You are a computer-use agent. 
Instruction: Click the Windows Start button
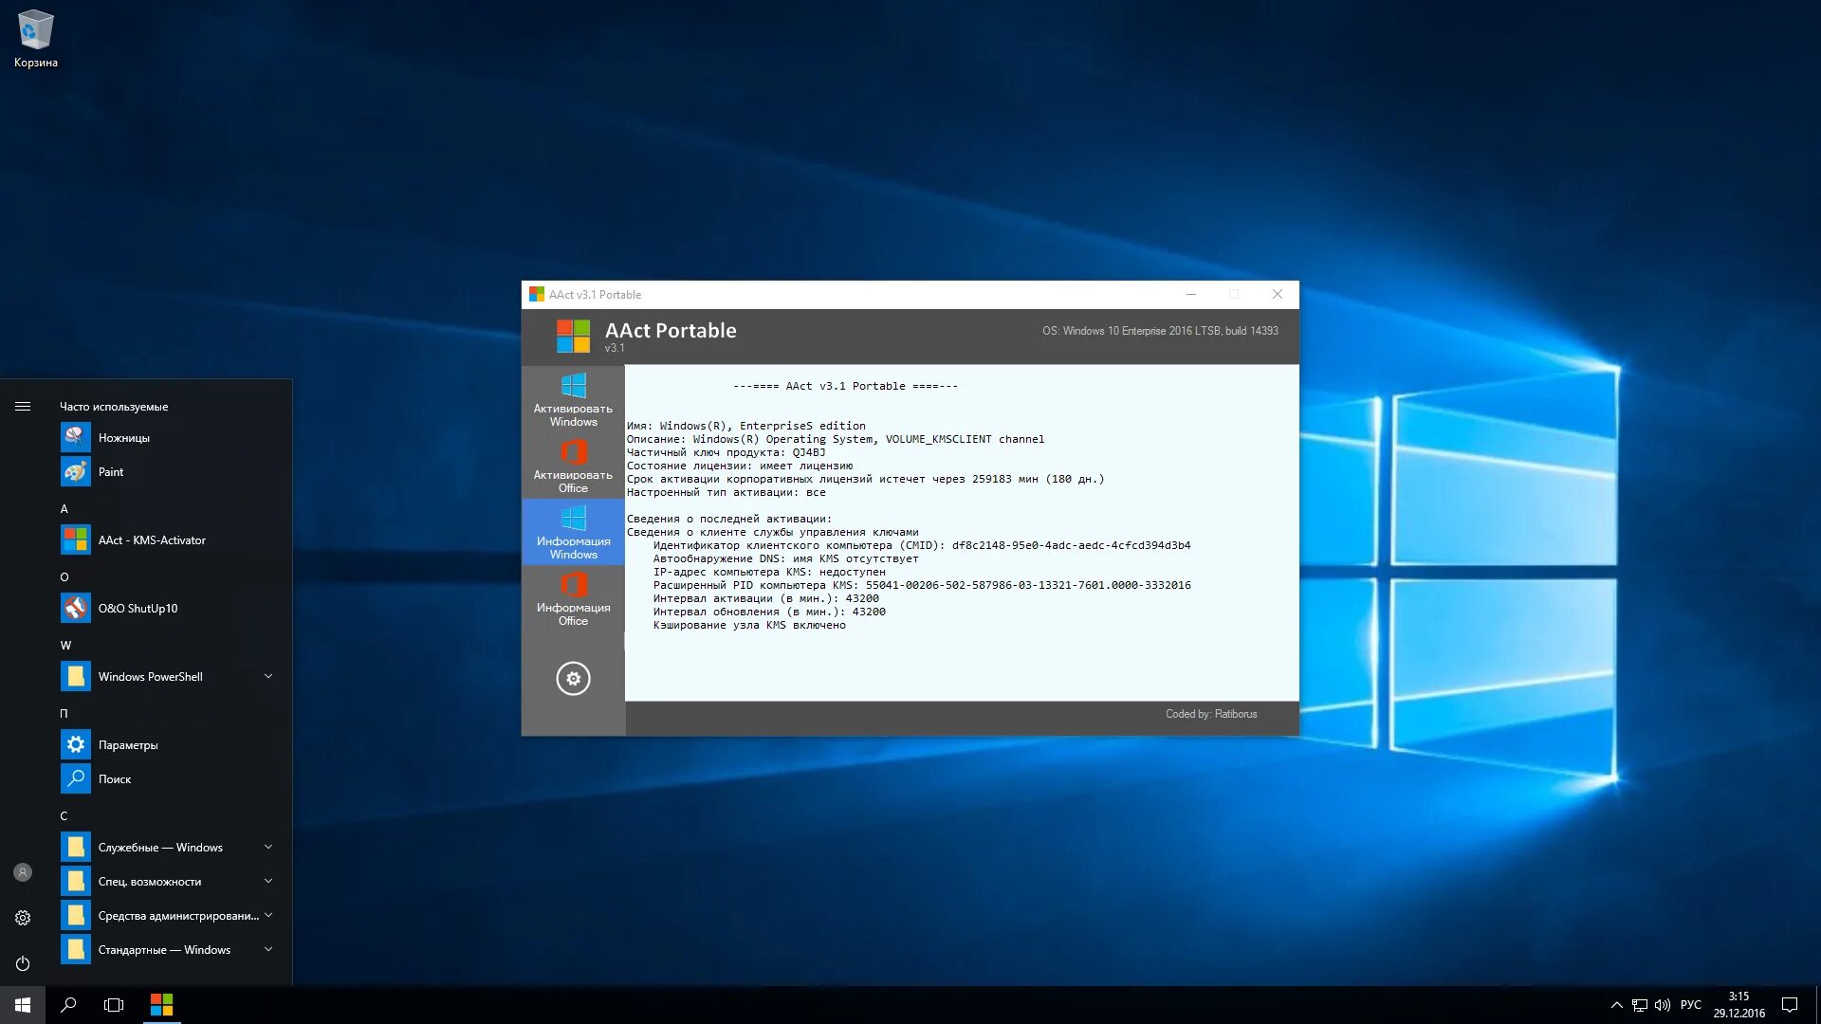[23, 1005]
